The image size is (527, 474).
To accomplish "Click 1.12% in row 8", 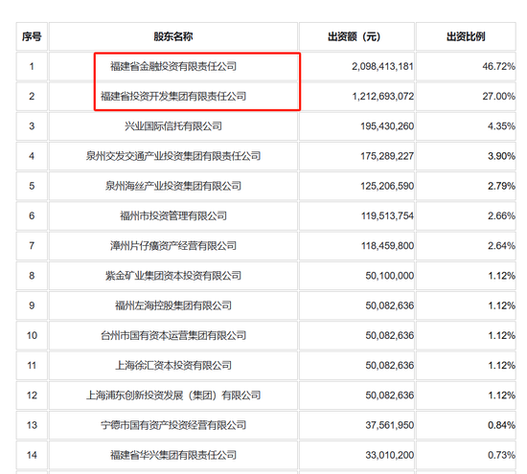I will pos(501,276).
